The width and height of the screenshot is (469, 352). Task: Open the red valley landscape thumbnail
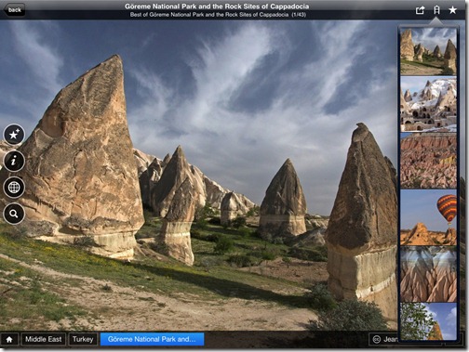[x=428, y=161]
